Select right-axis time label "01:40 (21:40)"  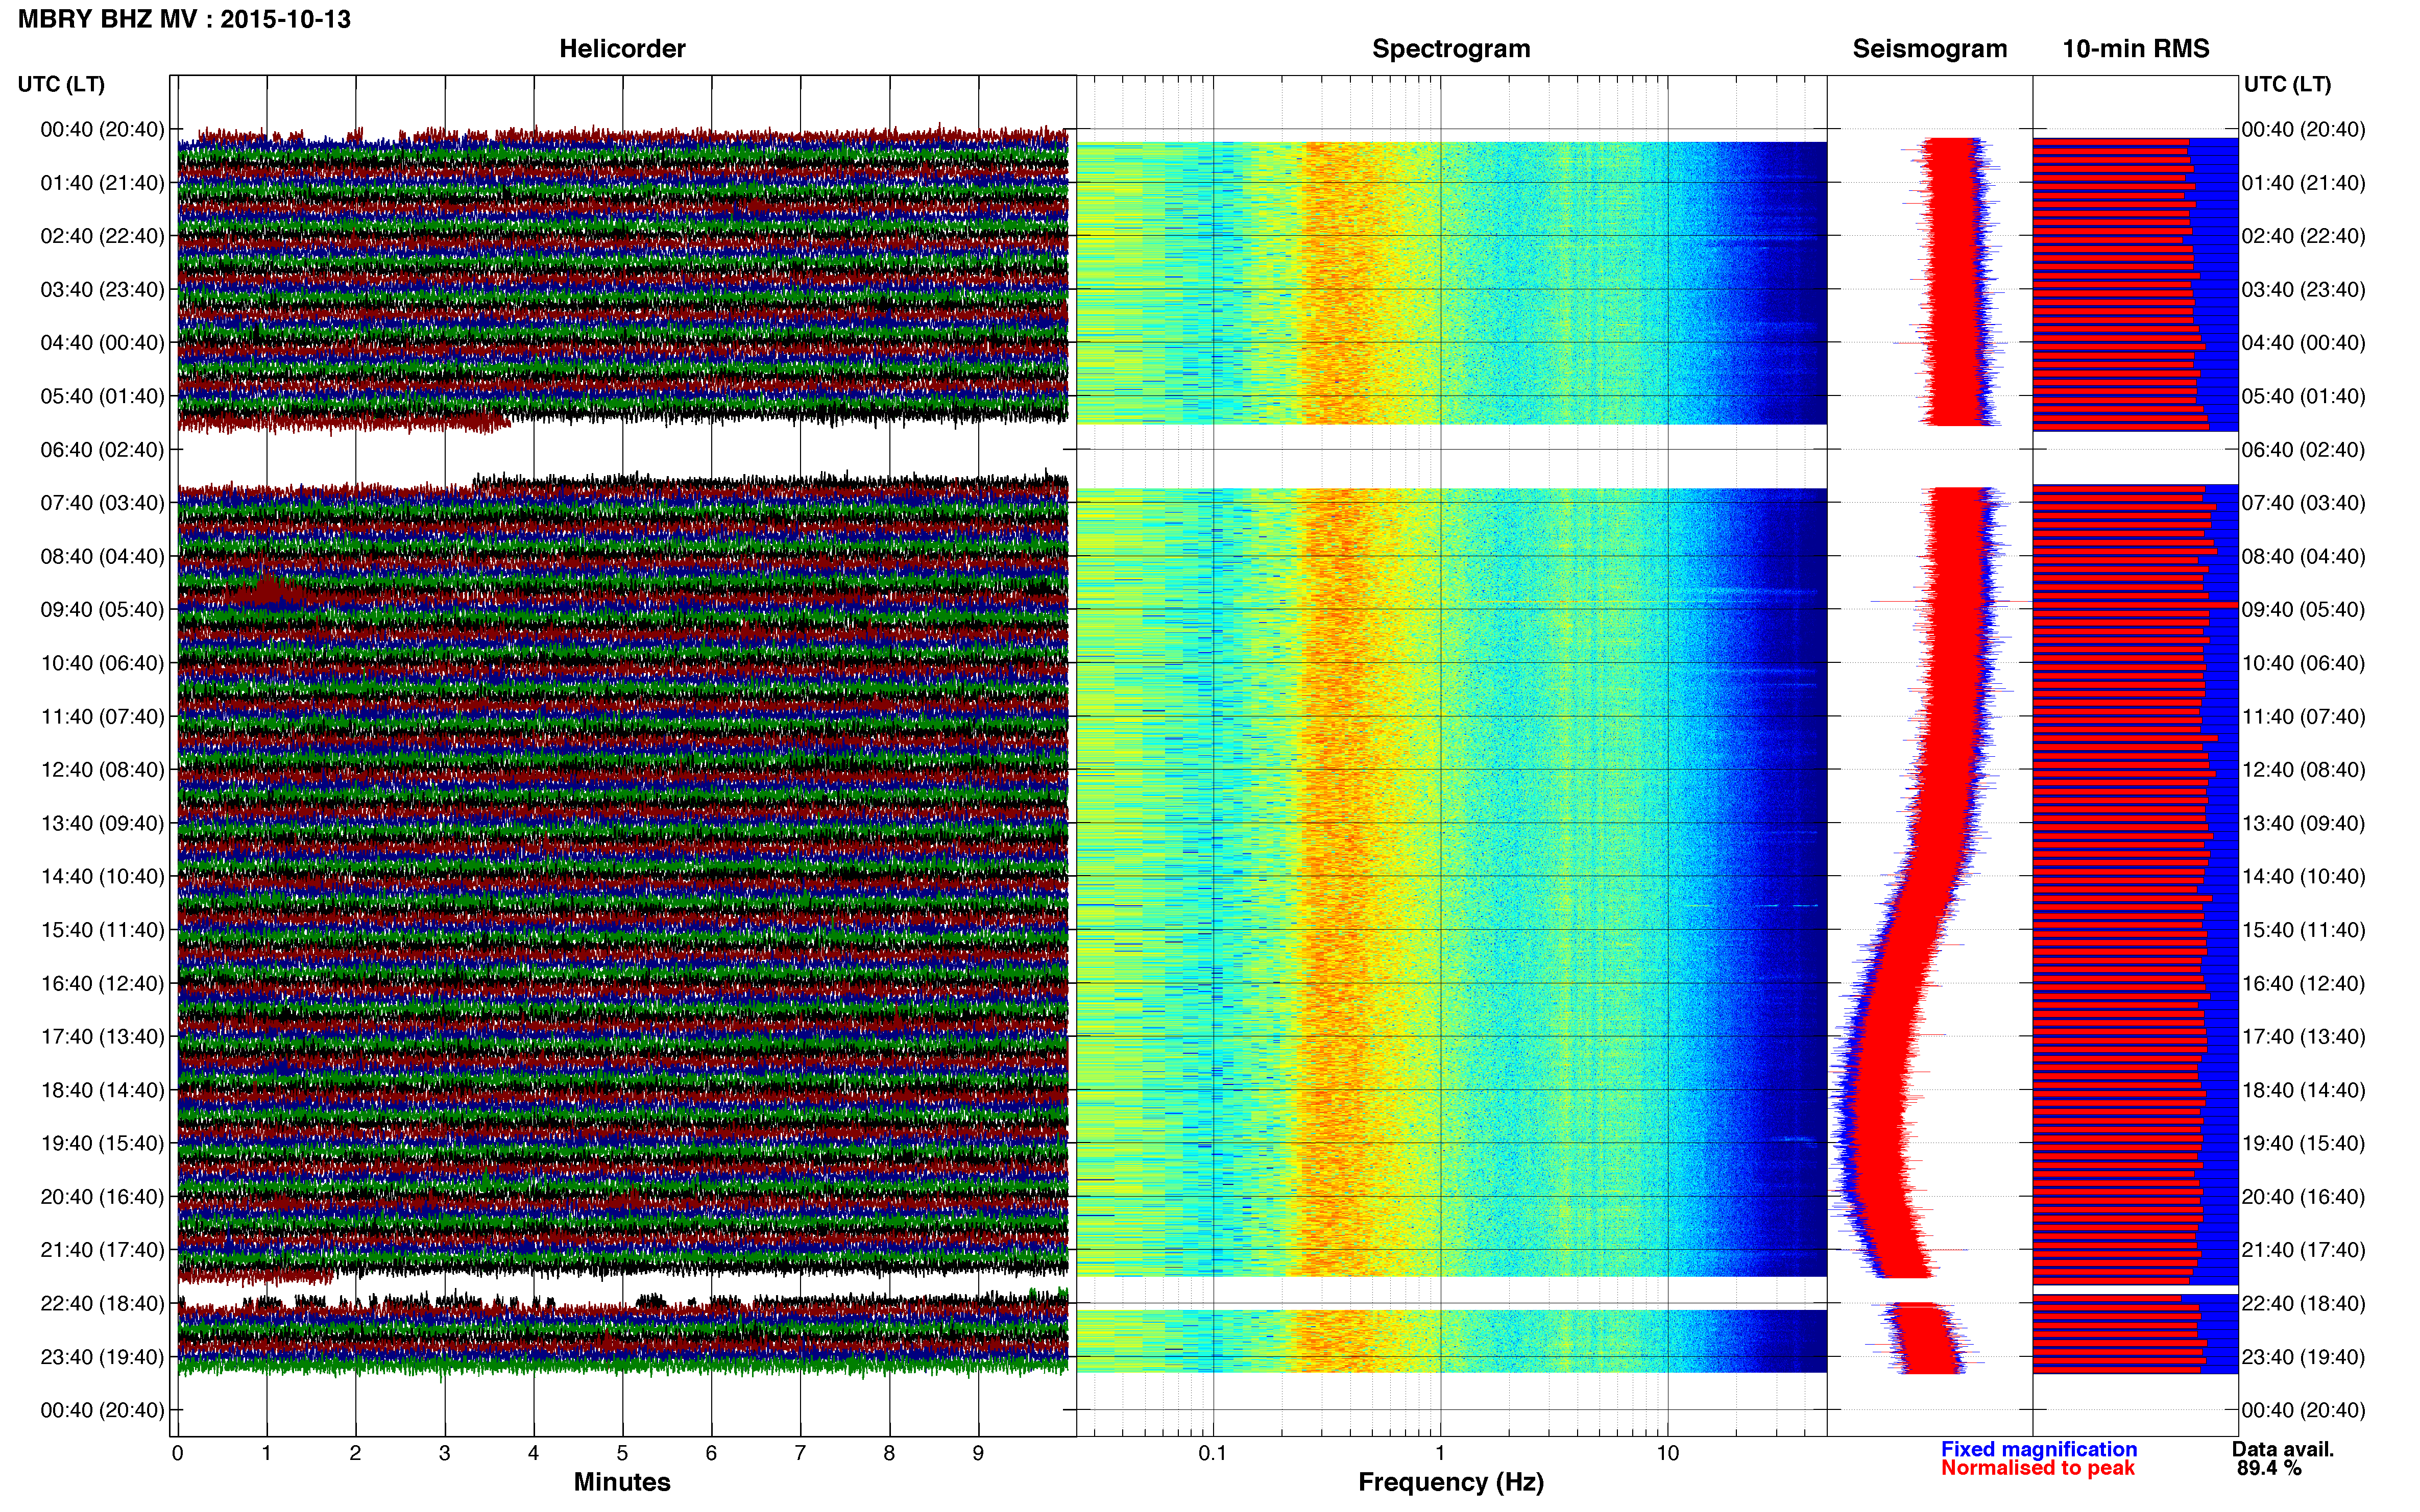[x=2303, y=183]
